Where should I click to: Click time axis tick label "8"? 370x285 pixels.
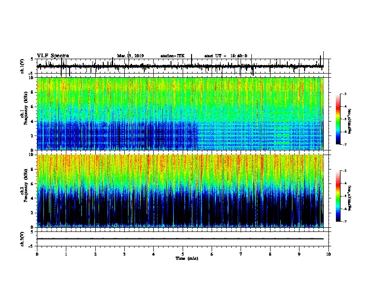click(x=270, y=254)
